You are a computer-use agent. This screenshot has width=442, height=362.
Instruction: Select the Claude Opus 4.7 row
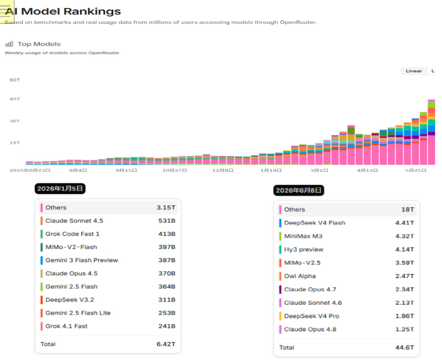pos(347,290)
